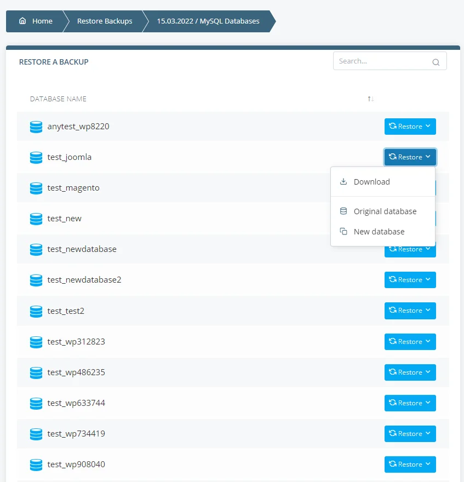Click inside the Search input field
The width and height of the screenshot is (464, 482).
[x=383, y=61]
